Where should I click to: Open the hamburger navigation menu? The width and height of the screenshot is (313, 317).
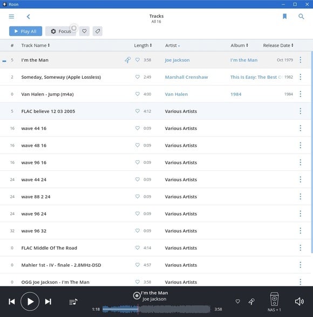coord(11,16)
